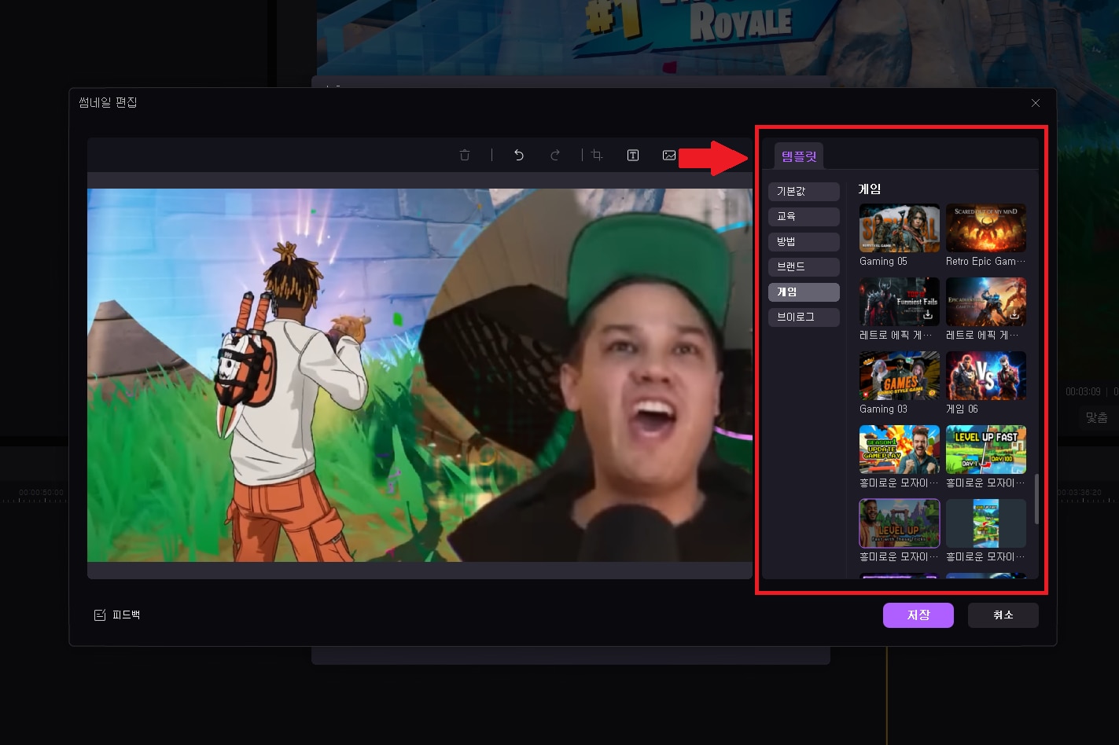Viewport: 1119px width, 745px height.
Task: Select the 게임 06 VS template thumbnail
Action: 986,376
